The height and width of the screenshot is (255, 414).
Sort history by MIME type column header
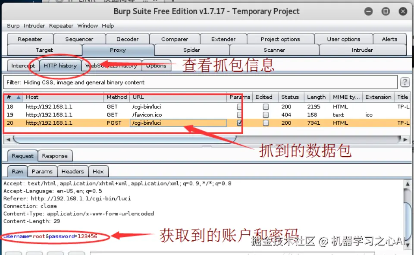(x=346, y=97)
